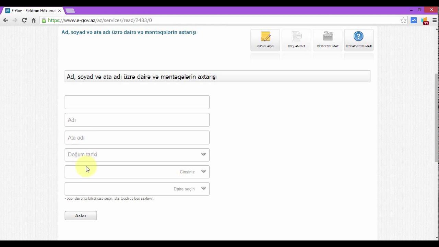This screenshot has width=439, height=247.
Task: Focus the empty first input field
Action: [x=137, y=102]
